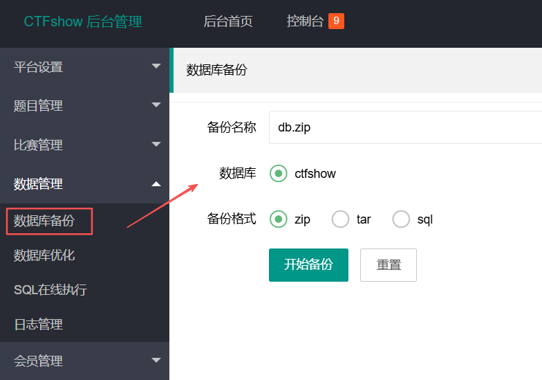Select the ctfshow database radio button
The height and width of the screenshot is (380, 542).
279,173
